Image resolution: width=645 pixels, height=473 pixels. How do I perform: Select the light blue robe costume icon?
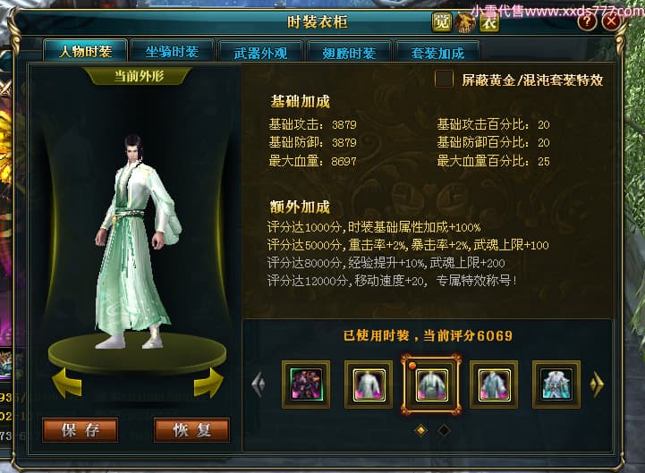[494, 384]
